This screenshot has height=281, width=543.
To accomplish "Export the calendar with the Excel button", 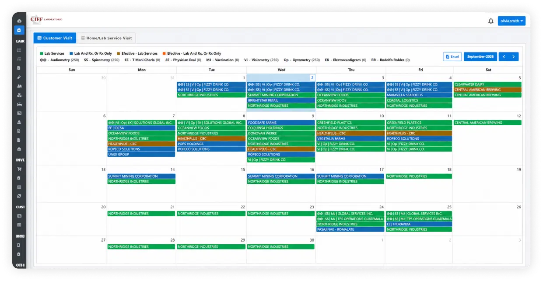I will tap(452, 56).
